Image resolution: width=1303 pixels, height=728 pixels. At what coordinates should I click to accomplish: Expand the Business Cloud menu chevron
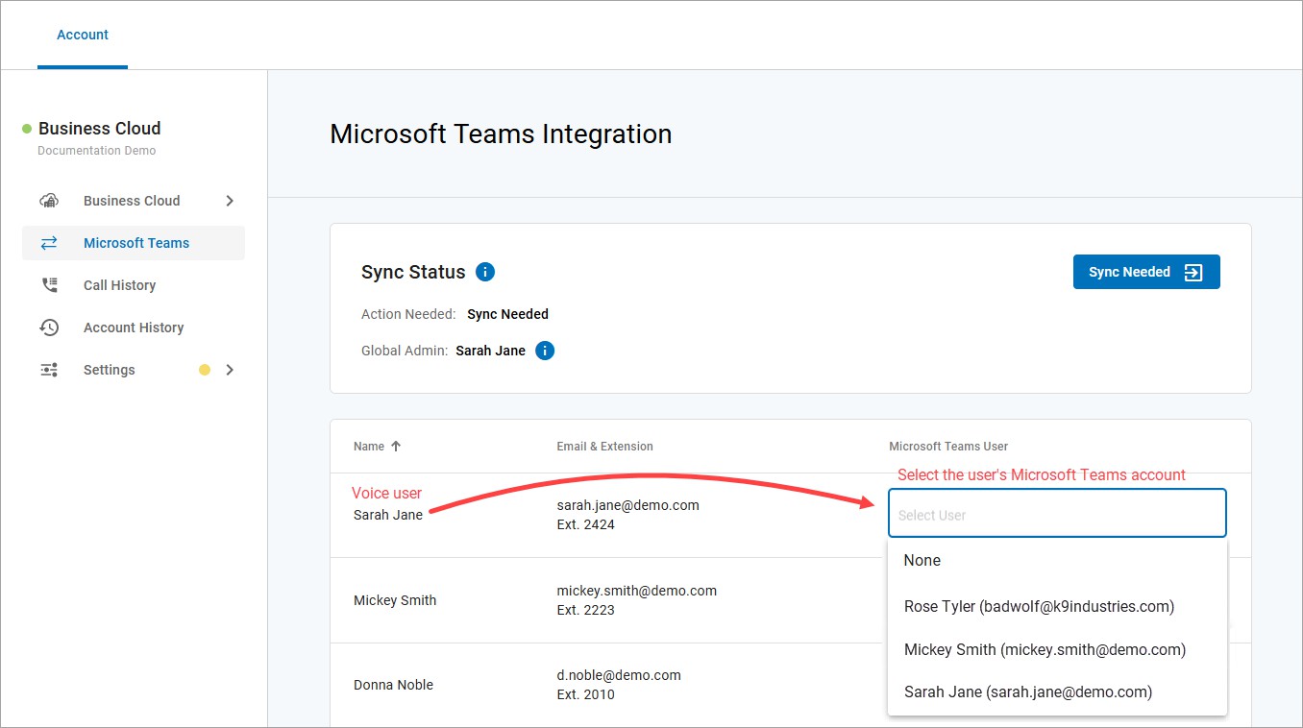pyautogui.click(x=230, y=201)
